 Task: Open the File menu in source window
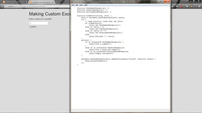pyautogui.click(x=73, y=5)
